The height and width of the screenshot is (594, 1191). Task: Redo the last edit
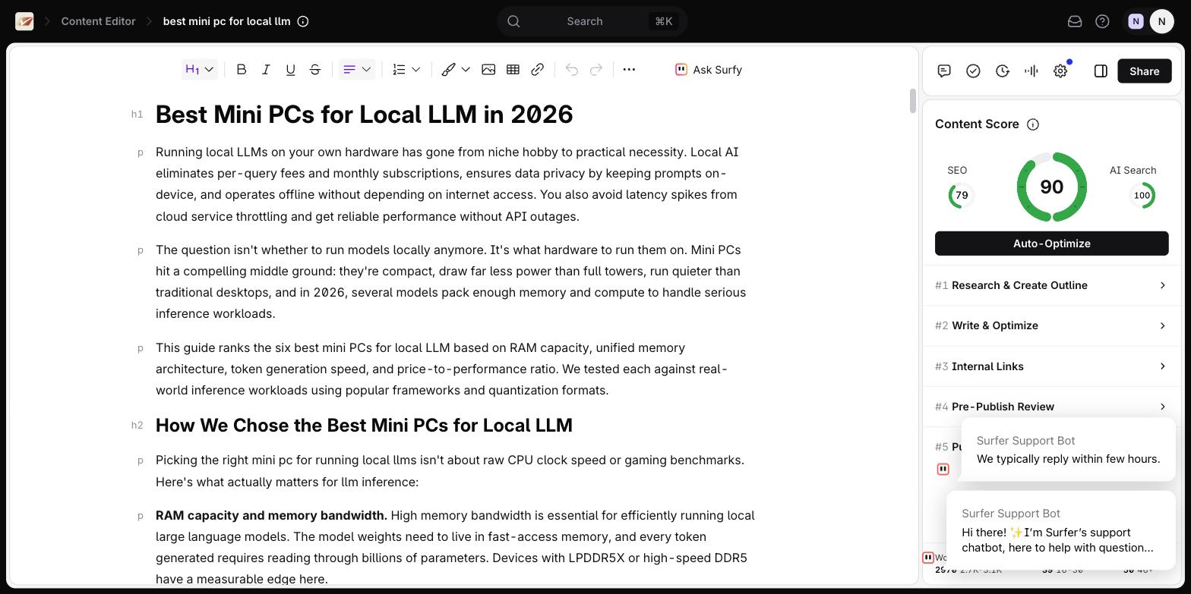[x=596, y=69]
